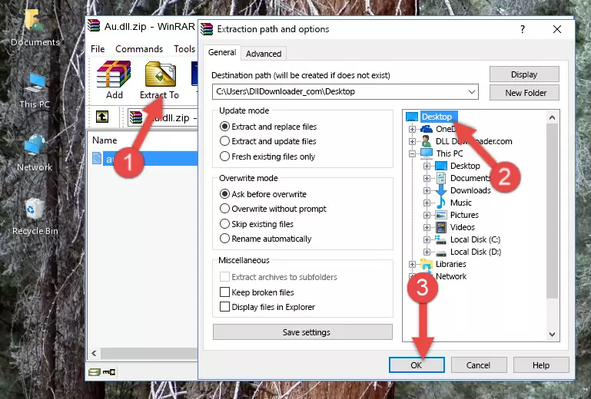Click the Music folder icon in tree
Screen dimensions: 591x399
click(x=441, y=203)
